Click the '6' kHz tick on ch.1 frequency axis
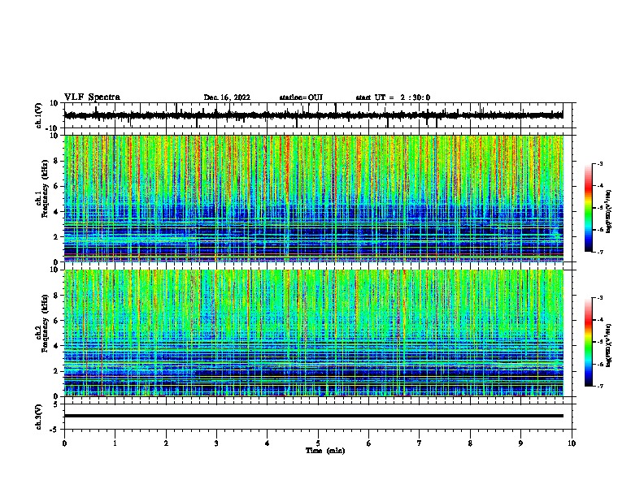Screen dimensions: 644x497 click(57, 187)
